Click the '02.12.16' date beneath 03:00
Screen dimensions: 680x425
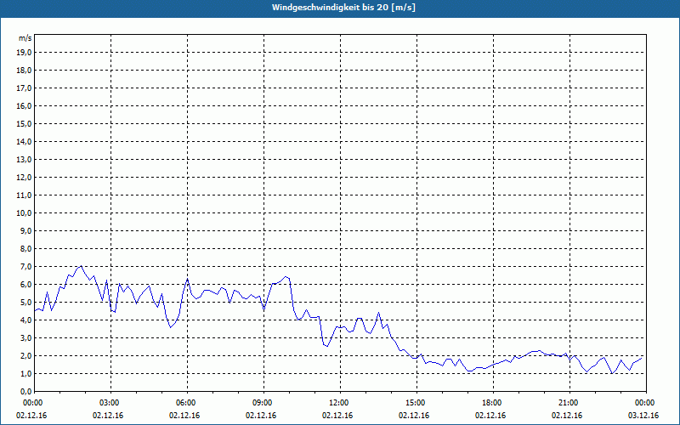pos(108,416)
